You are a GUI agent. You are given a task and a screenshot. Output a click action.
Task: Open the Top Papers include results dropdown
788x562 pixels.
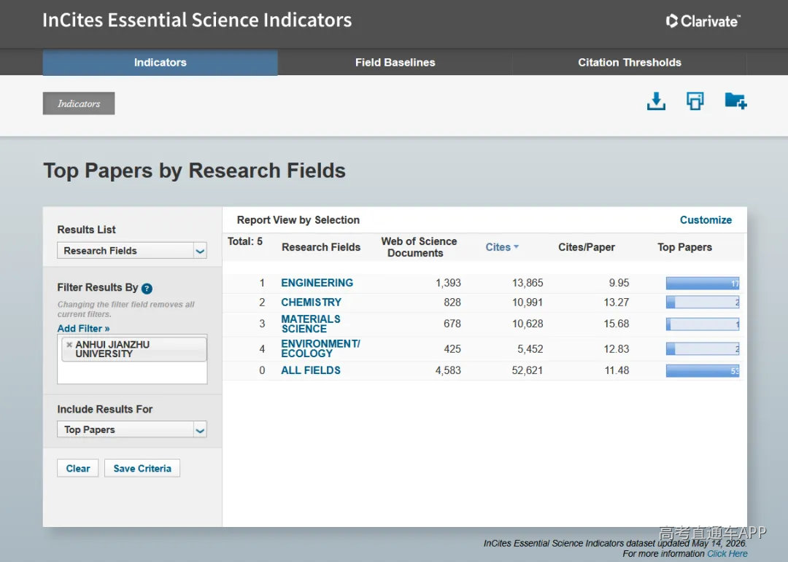click(131, 429)
